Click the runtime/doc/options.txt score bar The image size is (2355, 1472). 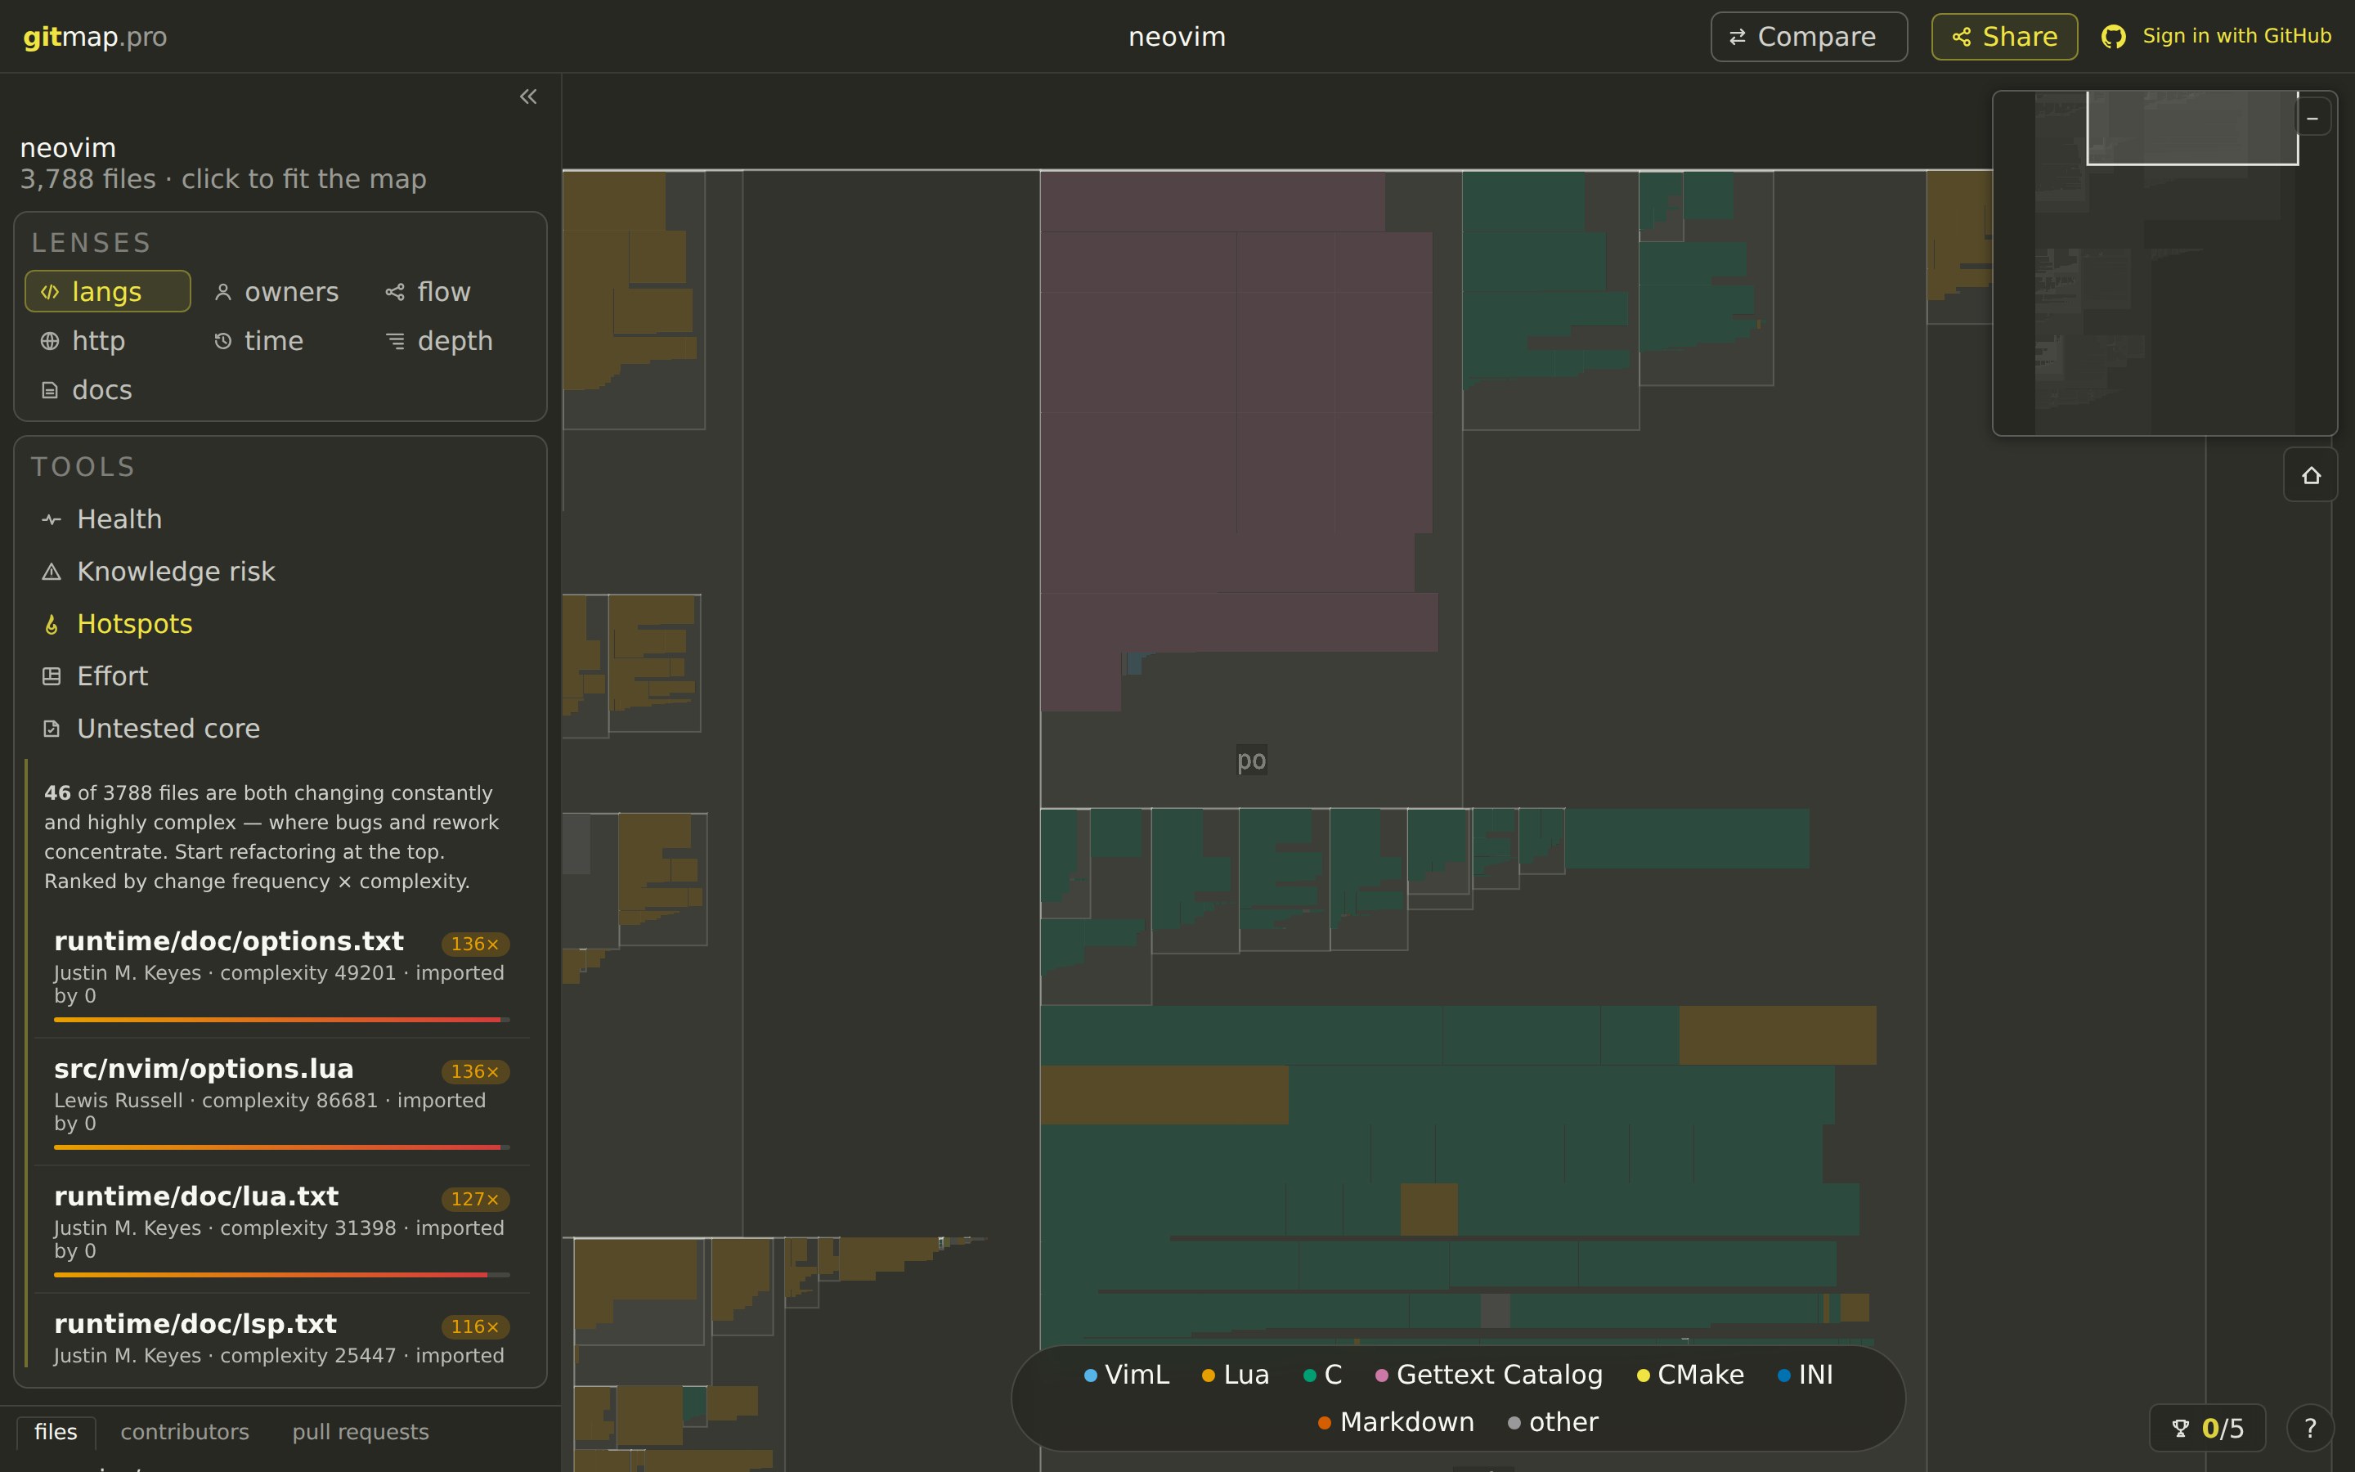coord(282,1019)
